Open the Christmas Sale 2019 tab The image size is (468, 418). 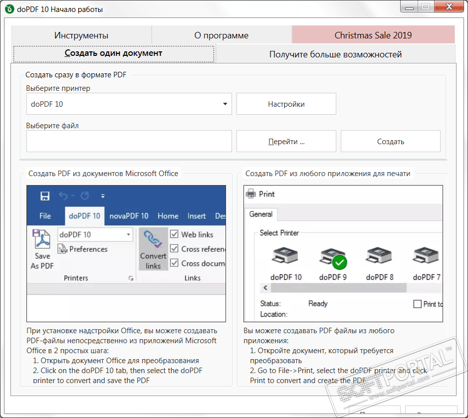click(x=373, y=35)
